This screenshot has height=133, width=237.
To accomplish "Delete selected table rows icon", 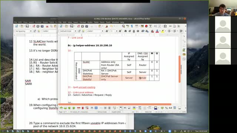I will tap(79, 108).
